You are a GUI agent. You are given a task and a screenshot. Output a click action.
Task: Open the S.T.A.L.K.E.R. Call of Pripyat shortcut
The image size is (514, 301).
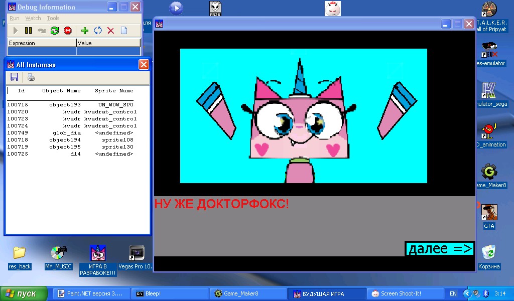click(491, 17)
